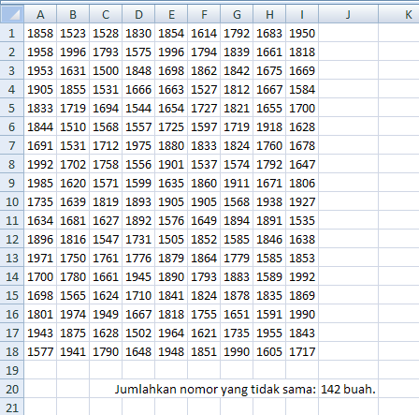The height and width of the screenshot is (415, 419).
Task: Select column K header
Action: (398, 14)
